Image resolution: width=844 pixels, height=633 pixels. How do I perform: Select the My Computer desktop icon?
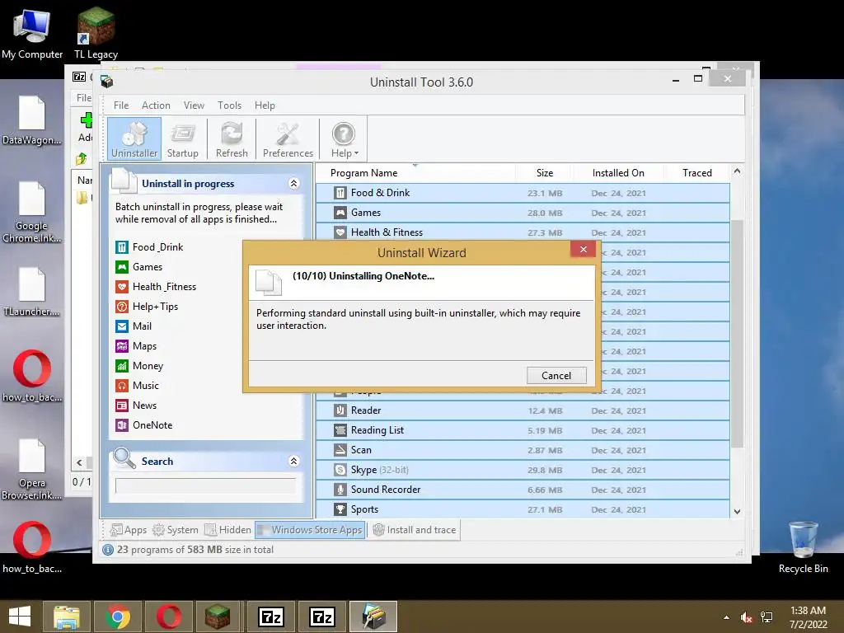click(x=32, y=32)
